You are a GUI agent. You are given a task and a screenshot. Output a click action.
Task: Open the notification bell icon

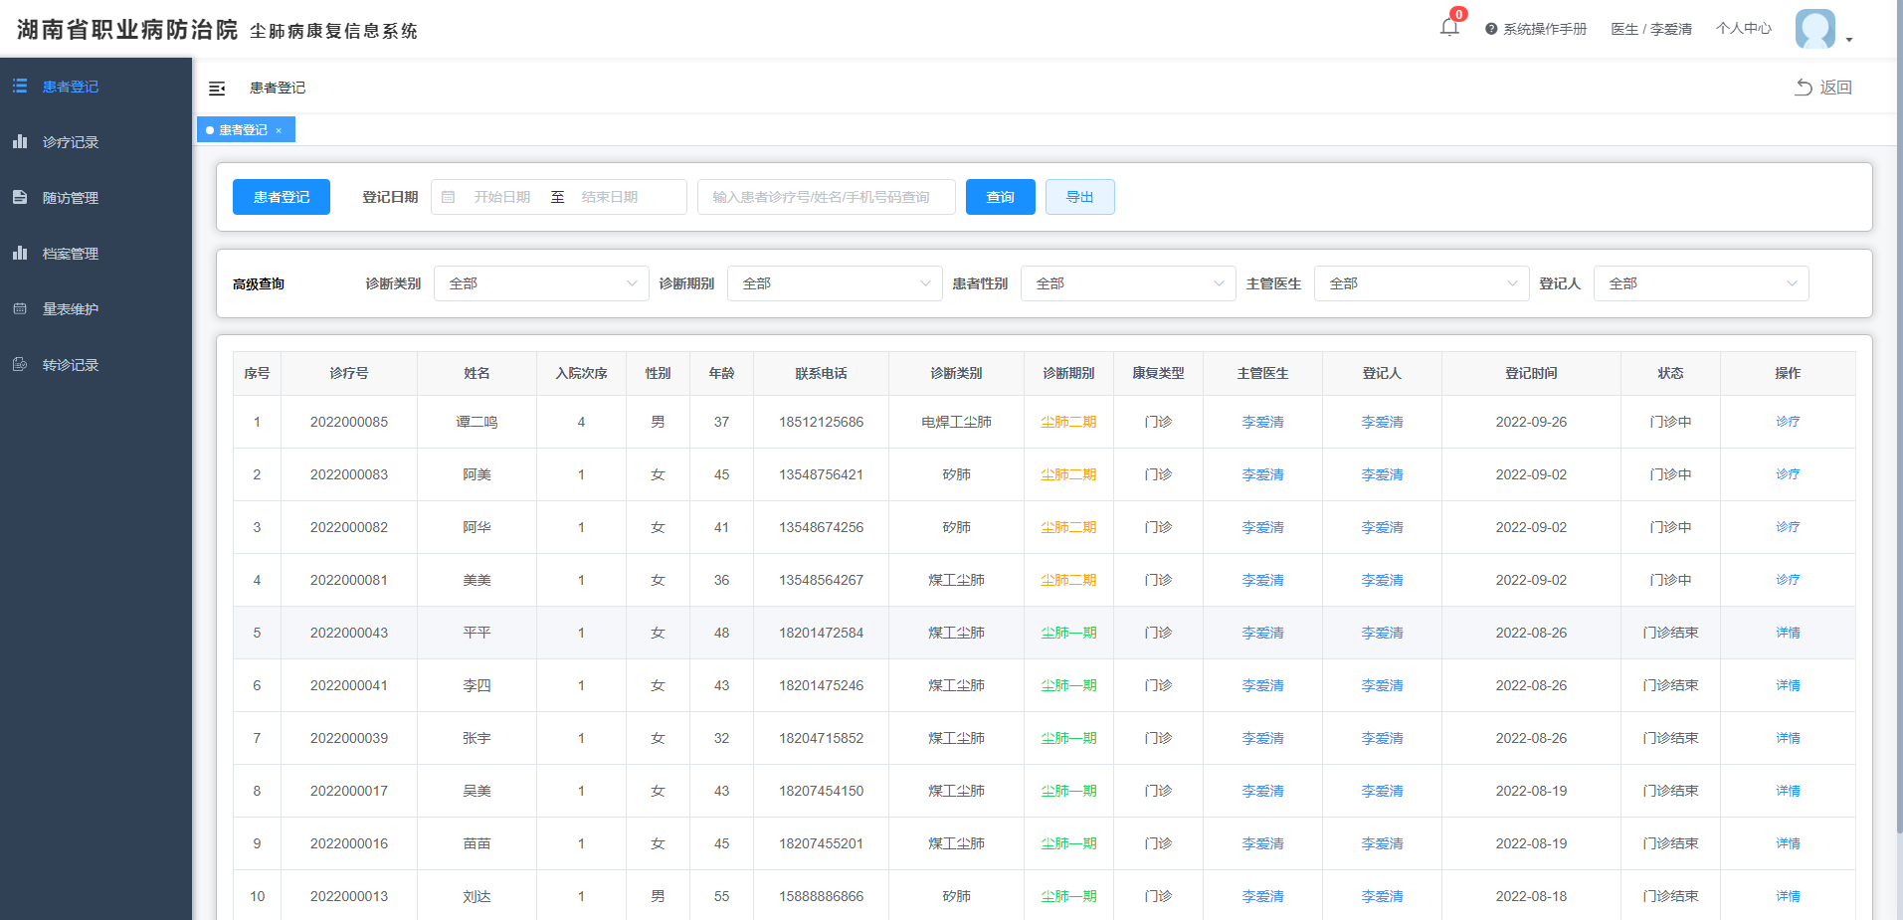[x=1448, y=27]
